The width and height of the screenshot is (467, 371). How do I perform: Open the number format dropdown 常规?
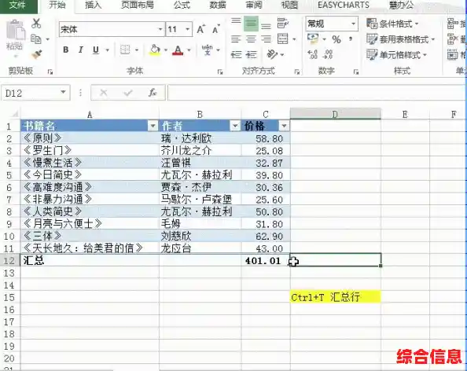[x=353, y=24]
